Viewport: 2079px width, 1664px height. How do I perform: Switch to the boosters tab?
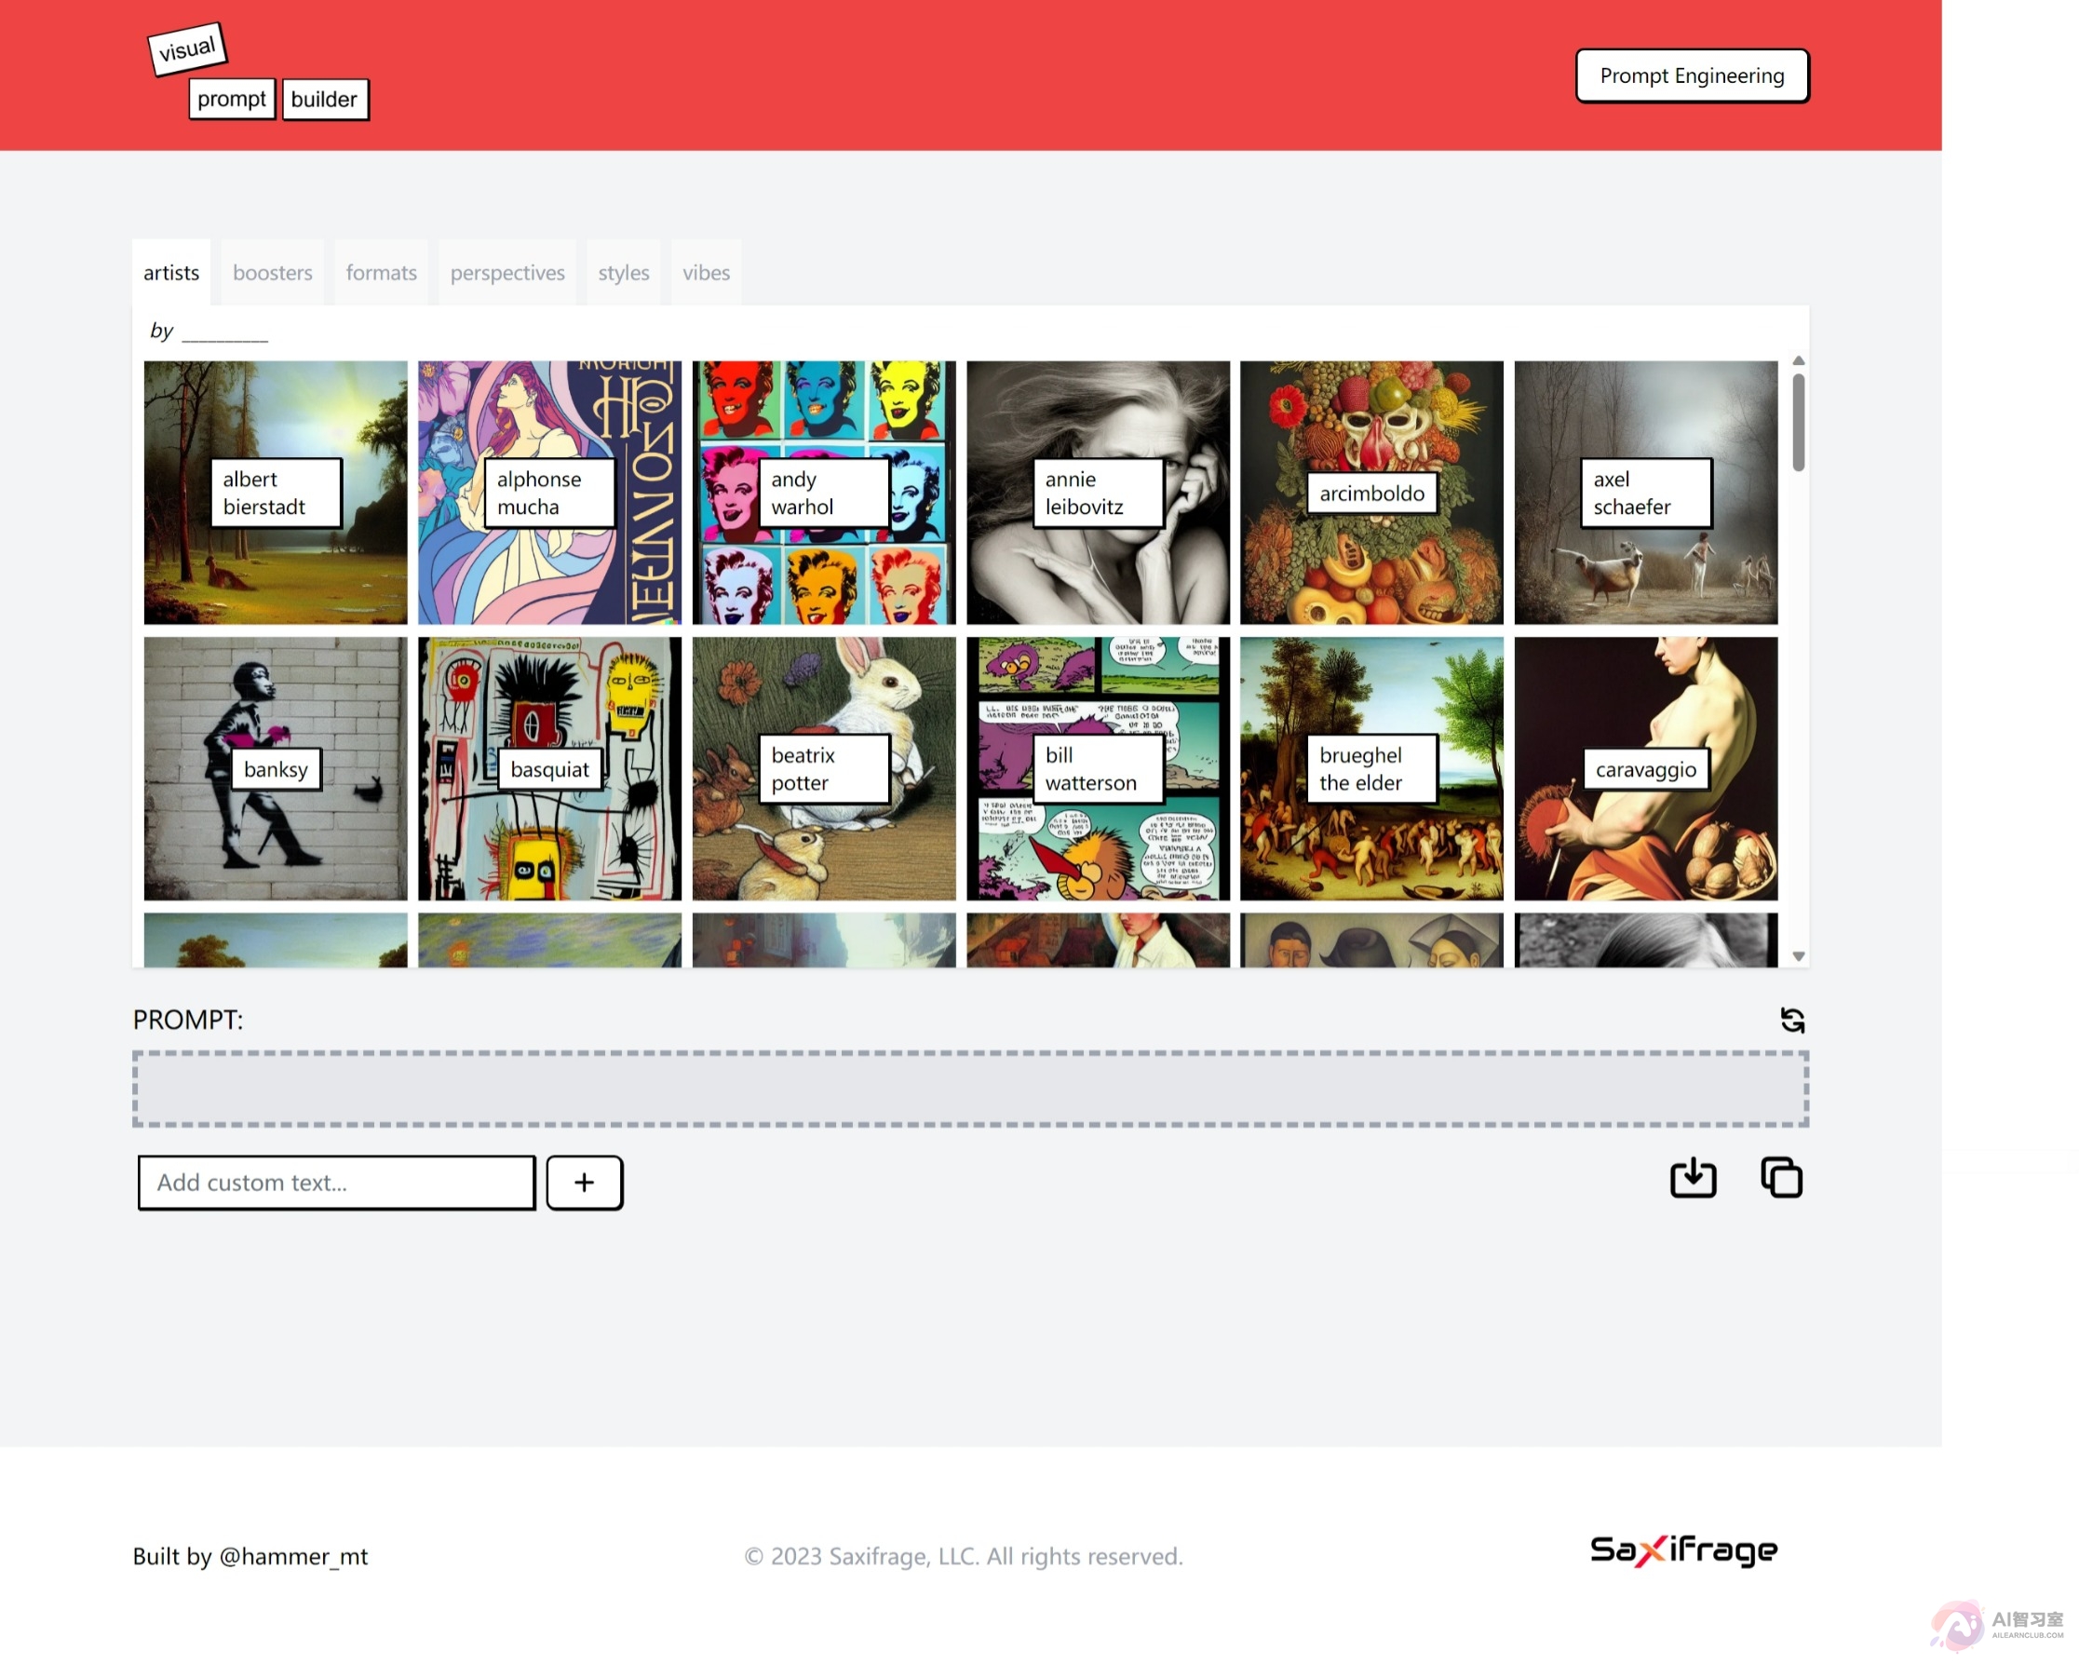point(273,272)
